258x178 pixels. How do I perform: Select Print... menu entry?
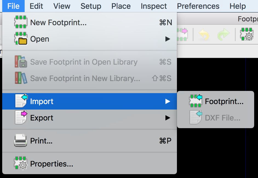41,141
